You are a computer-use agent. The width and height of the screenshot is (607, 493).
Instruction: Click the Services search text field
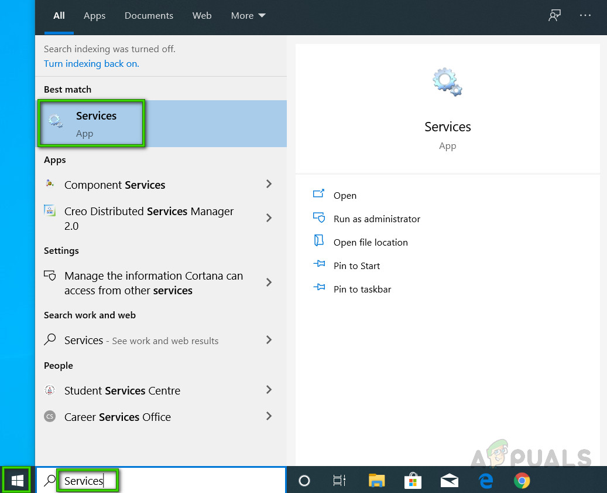[x=162, y=481]
